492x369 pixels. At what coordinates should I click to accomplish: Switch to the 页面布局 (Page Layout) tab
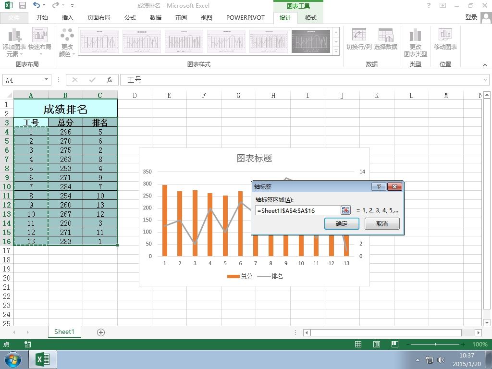click(x=99, y=18)
